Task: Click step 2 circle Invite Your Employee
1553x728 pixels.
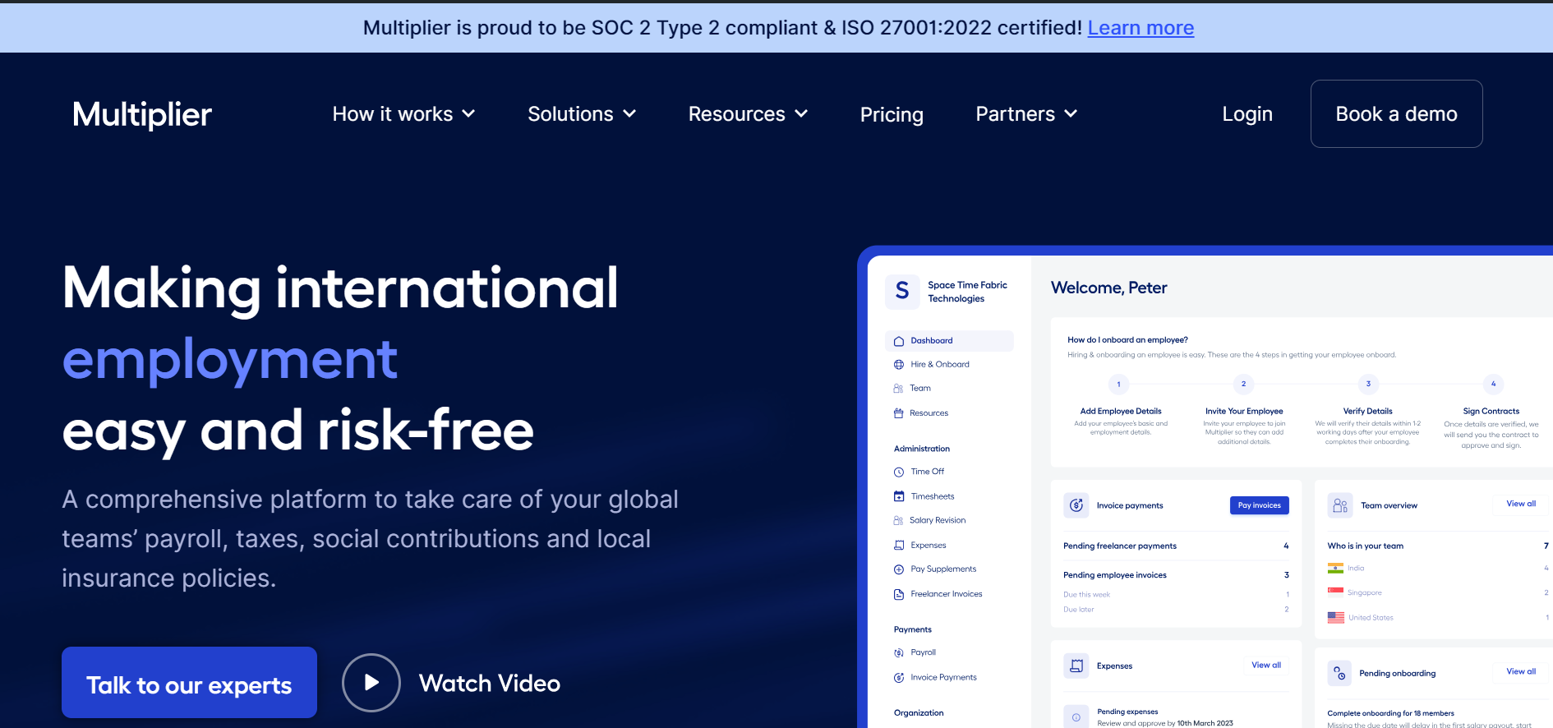Action: click(x=1243, y=384)
